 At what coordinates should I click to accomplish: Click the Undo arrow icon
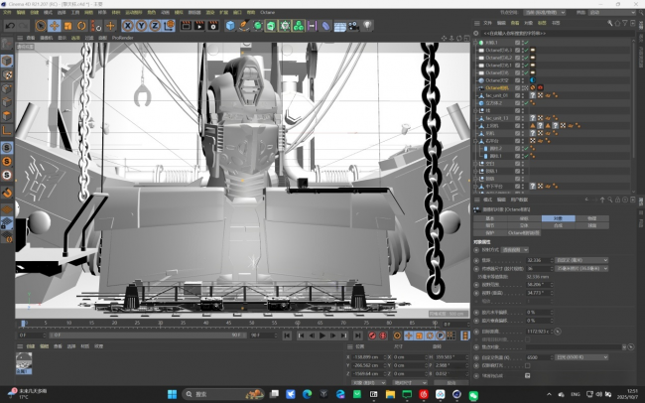coord(8,25)
